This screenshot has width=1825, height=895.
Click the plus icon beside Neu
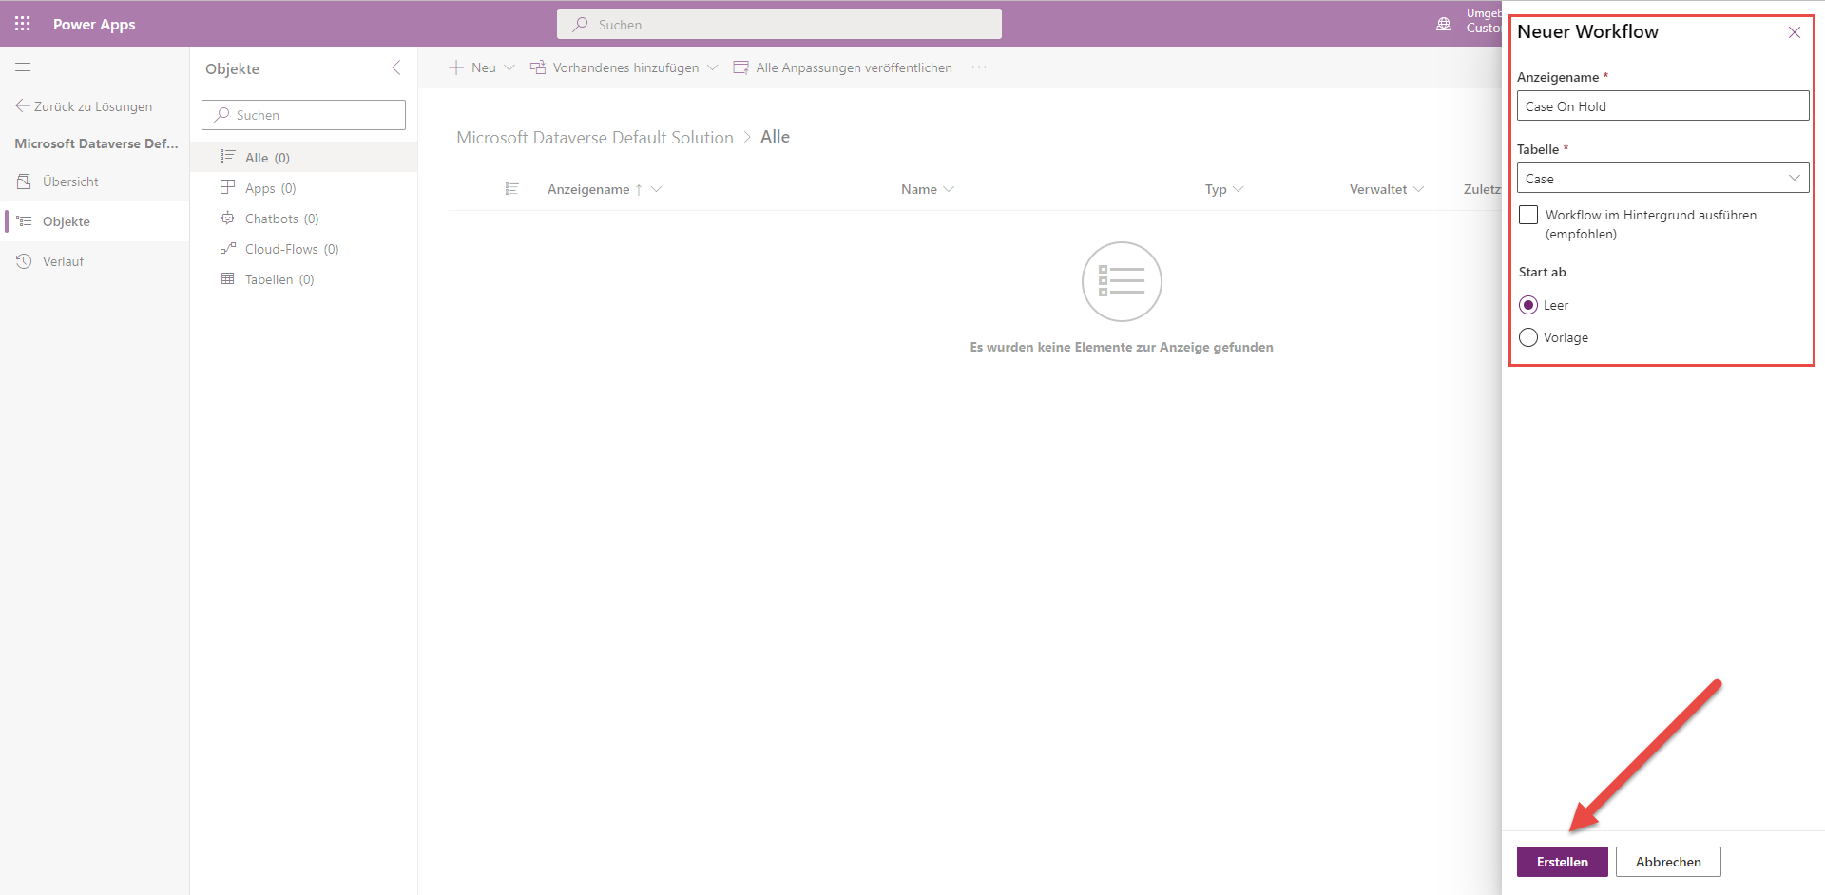pyautogui.click(x=456, y=67)
